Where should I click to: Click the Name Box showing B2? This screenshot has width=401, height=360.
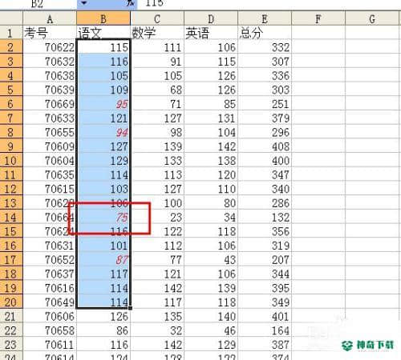pyautogui.click(x=38, y=4)
